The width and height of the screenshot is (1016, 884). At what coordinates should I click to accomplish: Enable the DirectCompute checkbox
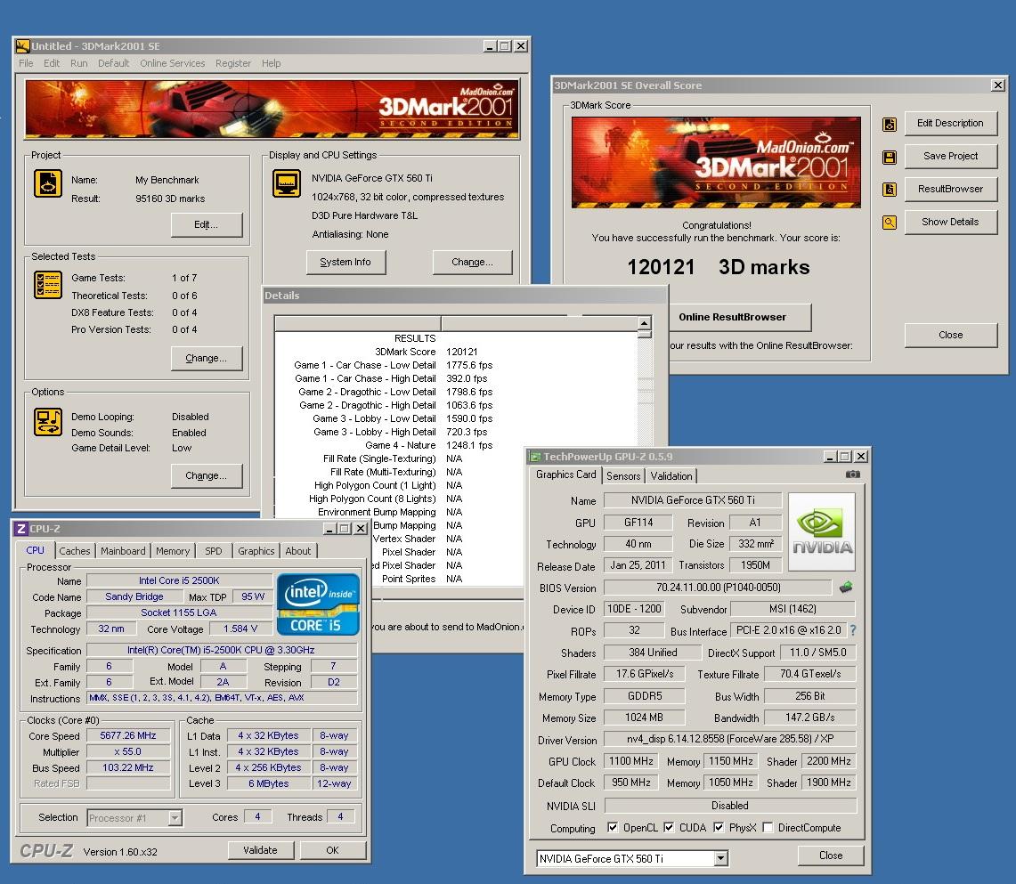[768, 827]
